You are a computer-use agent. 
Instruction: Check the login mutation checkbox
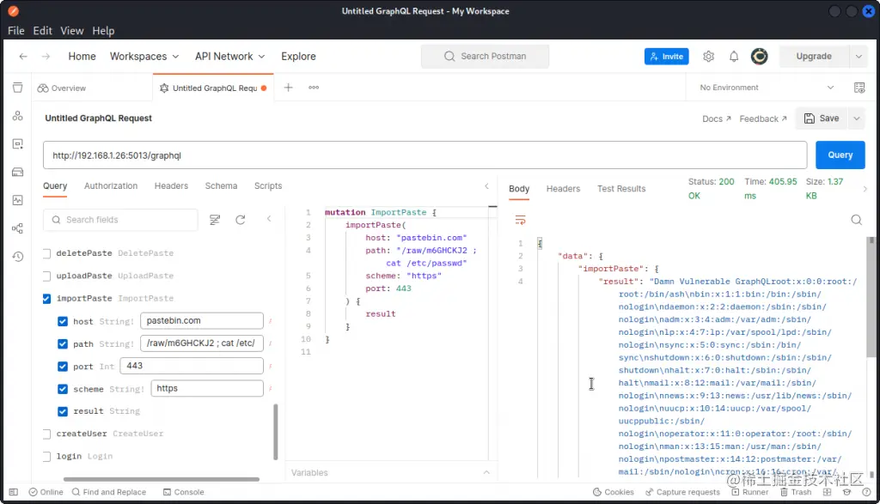46,456
